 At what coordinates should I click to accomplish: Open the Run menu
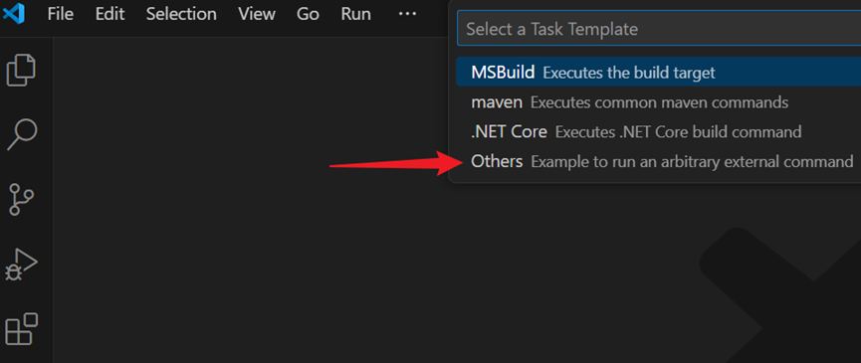(x=355, y=14)
